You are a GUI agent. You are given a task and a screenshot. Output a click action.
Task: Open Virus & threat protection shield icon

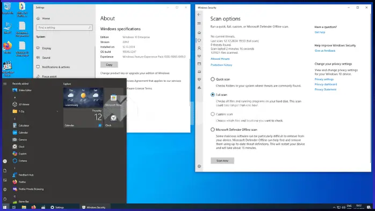[199, 40]
